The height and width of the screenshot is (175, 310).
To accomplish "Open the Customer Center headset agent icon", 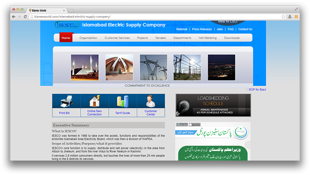I will pyautogui.click(x=151, y=101).
